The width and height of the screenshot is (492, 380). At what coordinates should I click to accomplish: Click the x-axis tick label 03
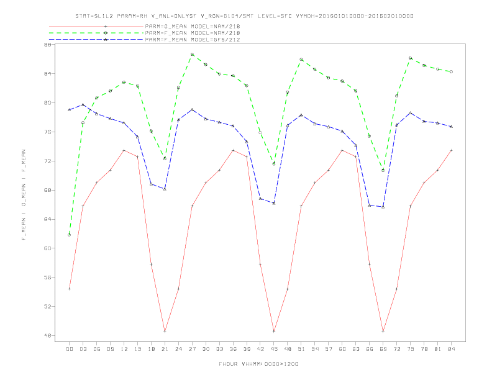(83, 349)
